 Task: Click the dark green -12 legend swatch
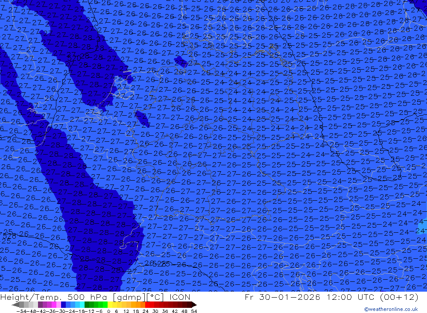[87, 305]
